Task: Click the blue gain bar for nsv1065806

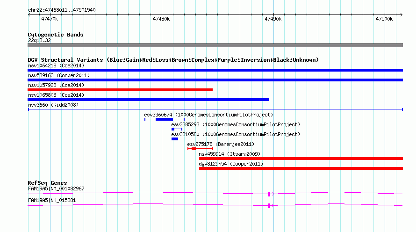Action: click(x=148, y=100)
